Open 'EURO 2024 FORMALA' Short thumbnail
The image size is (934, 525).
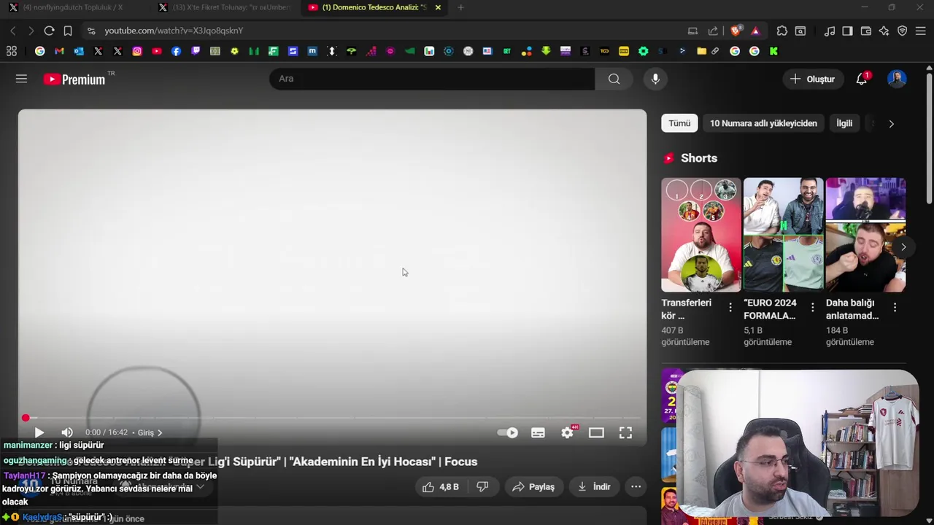point(783,235)
